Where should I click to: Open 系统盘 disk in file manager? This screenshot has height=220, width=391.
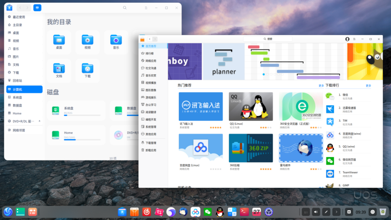(76, 111)
